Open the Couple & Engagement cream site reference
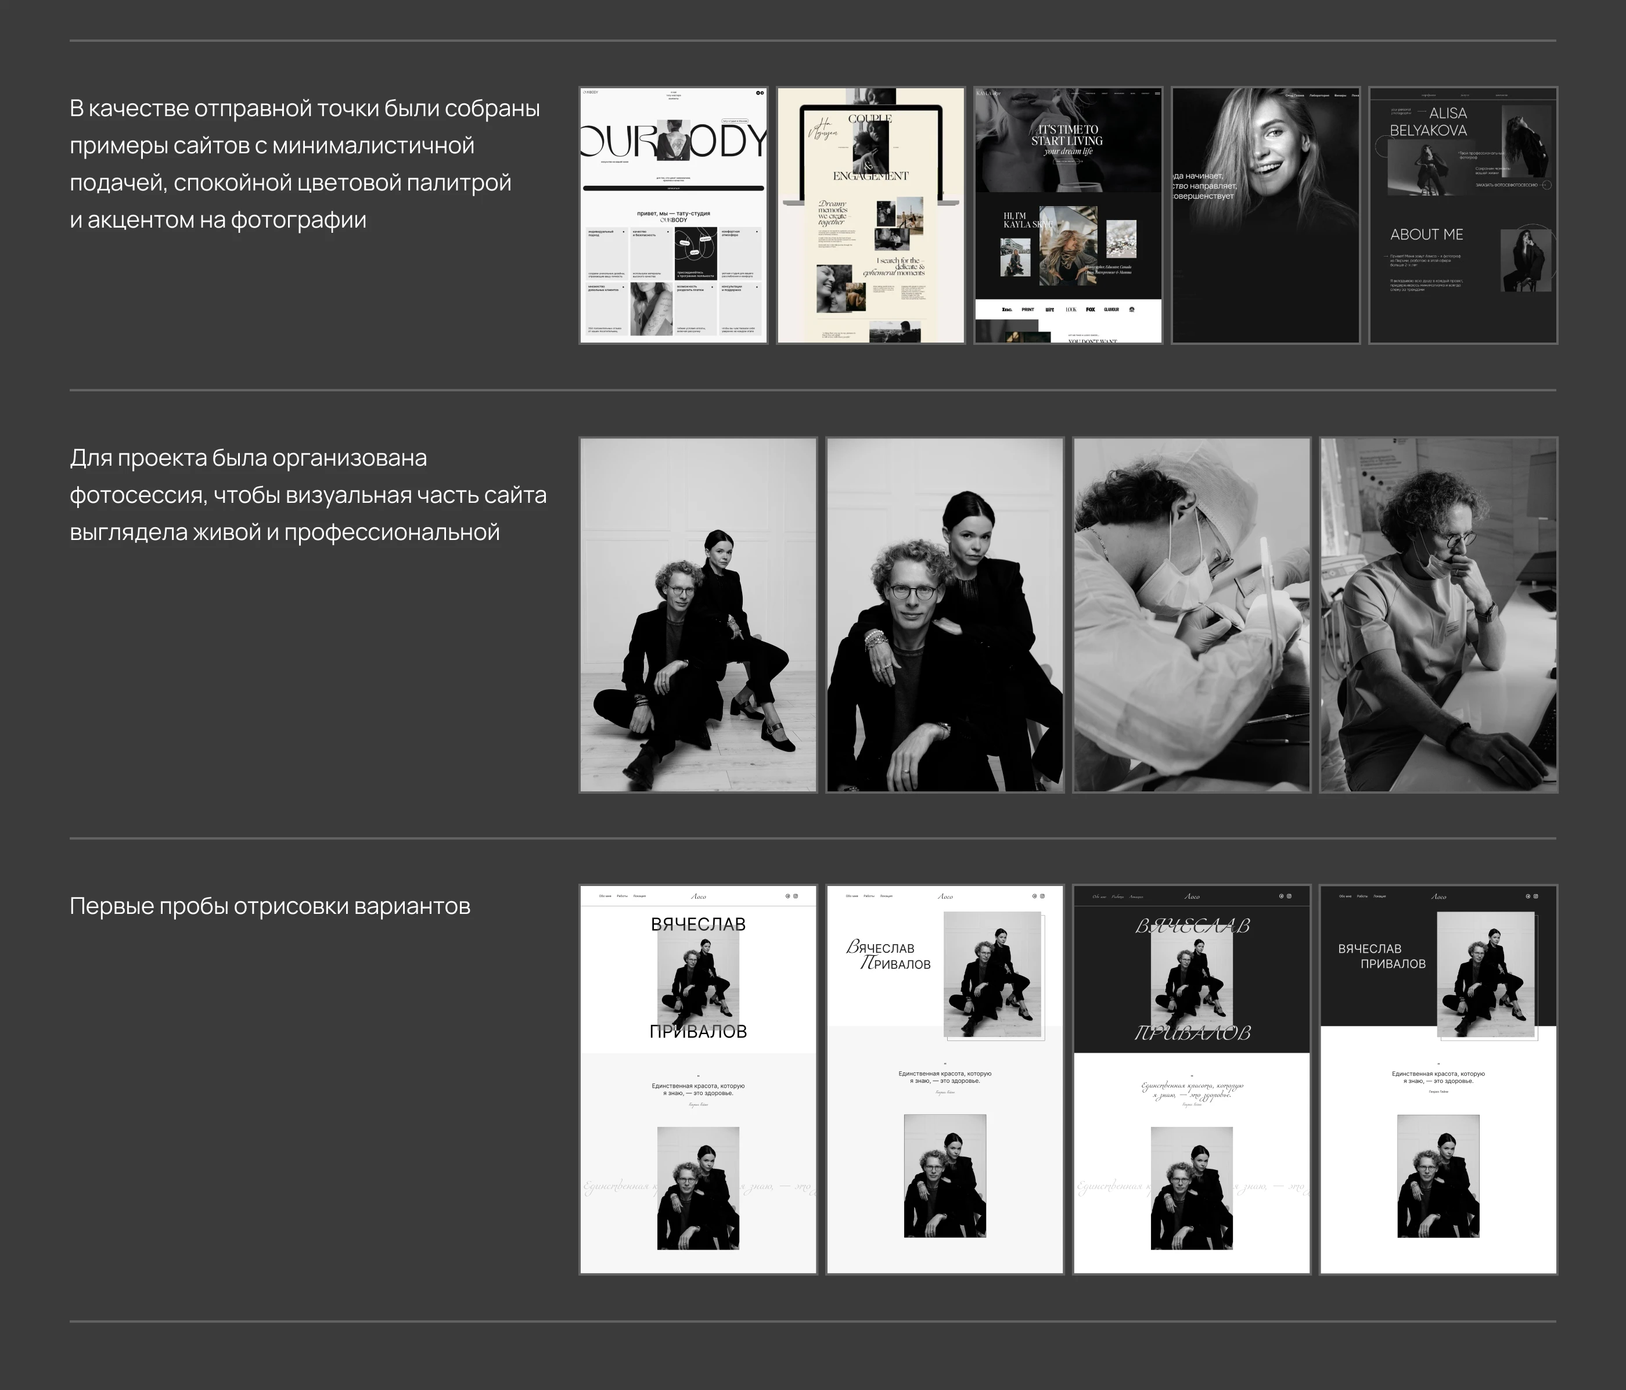 tap(871, 216)
